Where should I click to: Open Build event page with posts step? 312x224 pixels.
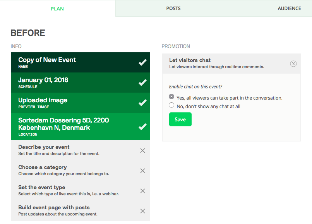(x=81, y=211)
